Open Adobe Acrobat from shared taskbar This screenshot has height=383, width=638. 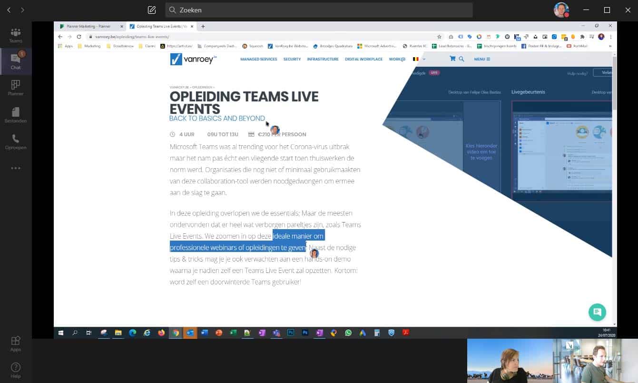coord(406,333)
